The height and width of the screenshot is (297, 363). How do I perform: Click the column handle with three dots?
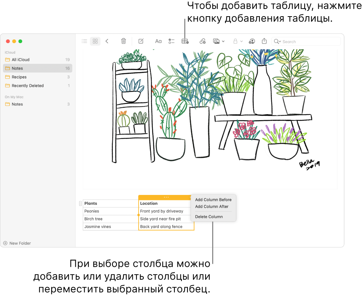(166, 197)
